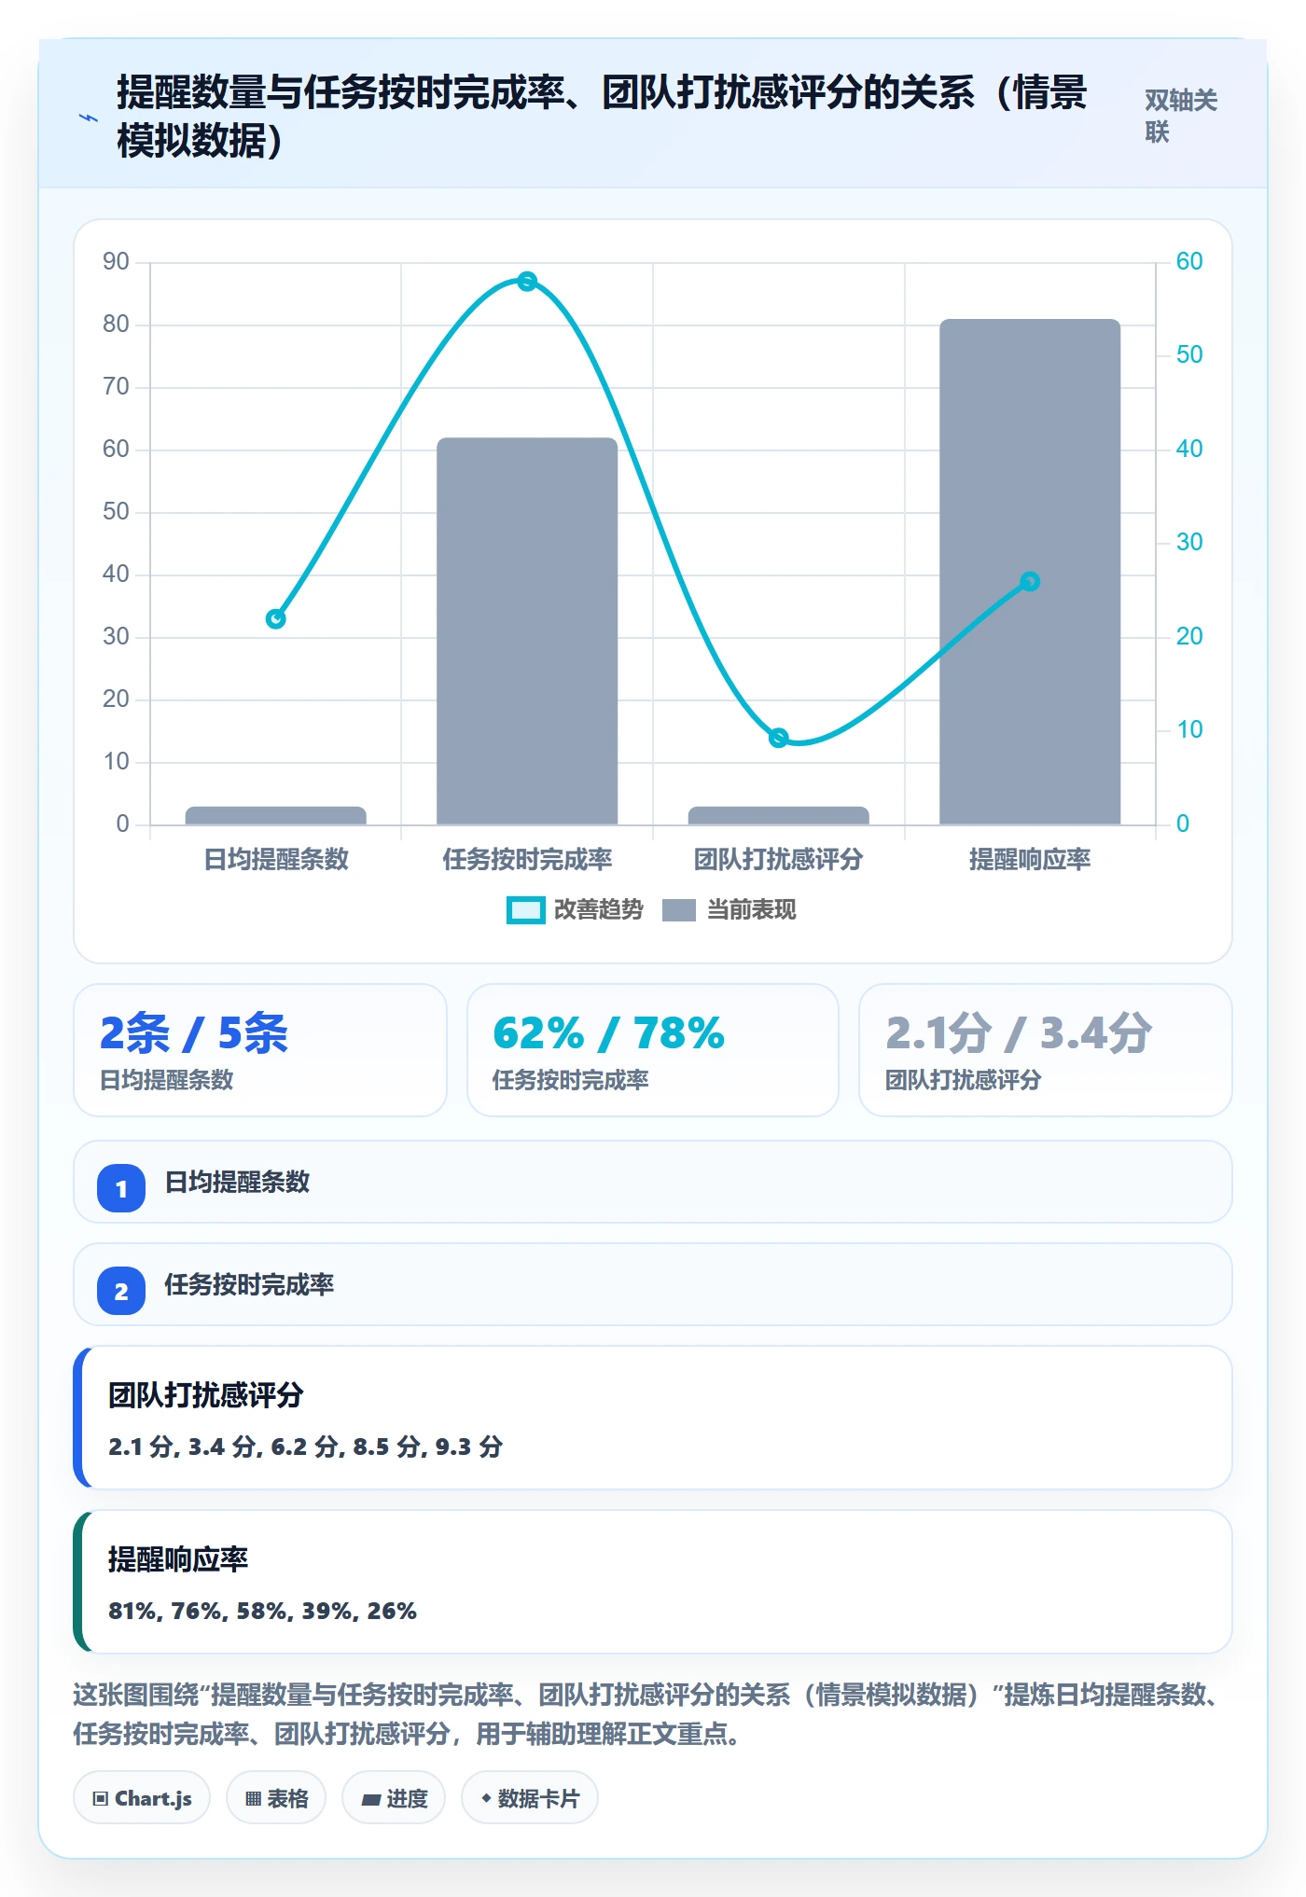Click the Chart.js tag
This screenshot has width=1306, height=1897.
click(142, 1798)
